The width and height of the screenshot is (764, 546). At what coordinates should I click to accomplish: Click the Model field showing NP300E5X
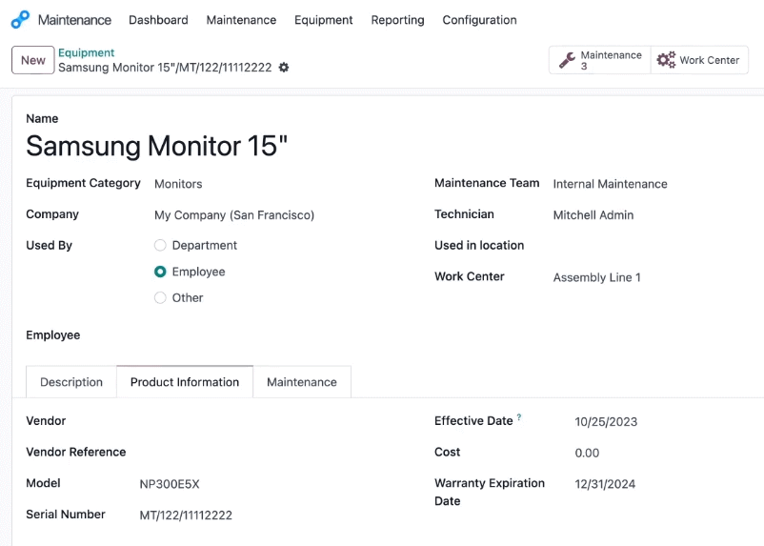coord(272,484)
